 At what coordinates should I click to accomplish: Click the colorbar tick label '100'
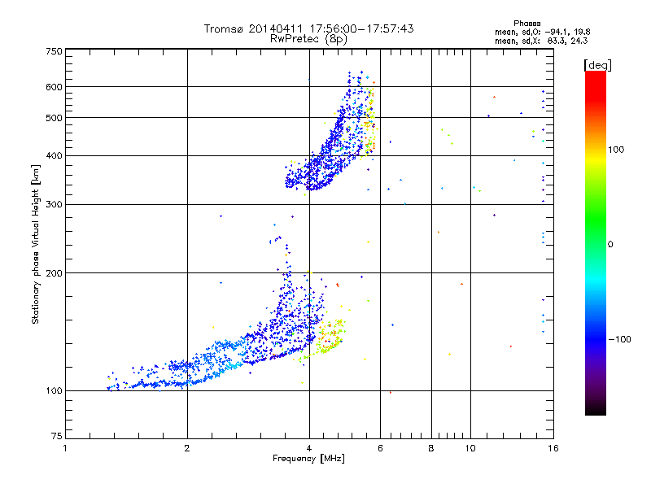(x=616, y=150)
